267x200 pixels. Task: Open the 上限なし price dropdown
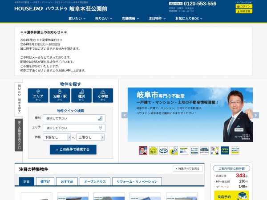[x=90, y=137]
